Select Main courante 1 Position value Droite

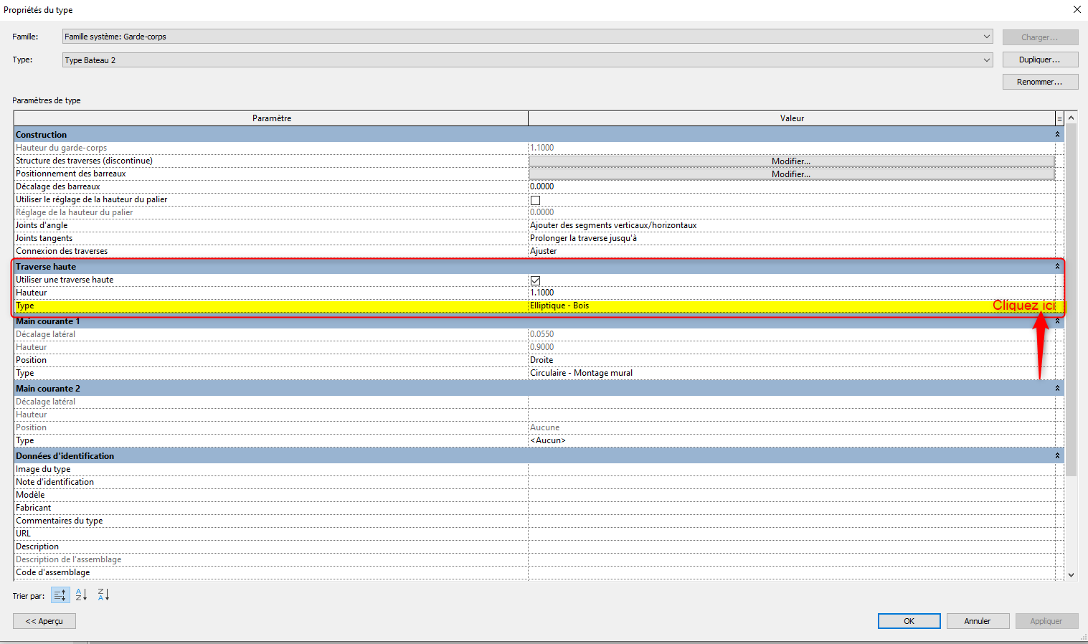point(792,360)
